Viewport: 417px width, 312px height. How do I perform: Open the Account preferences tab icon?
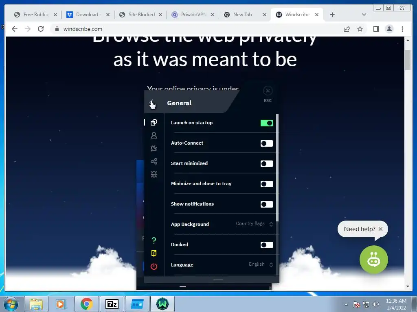click(154, 135)
